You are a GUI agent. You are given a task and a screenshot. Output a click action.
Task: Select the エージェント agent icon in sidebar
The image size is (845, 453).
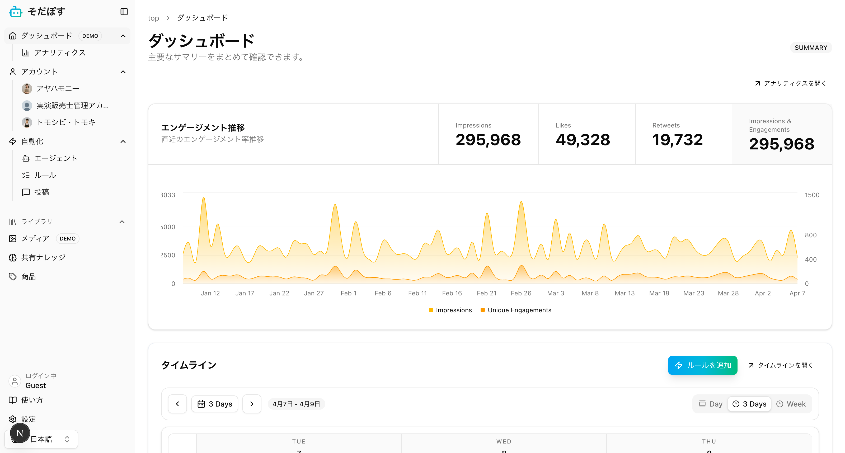pyautogui.click(x=26, y=158)
